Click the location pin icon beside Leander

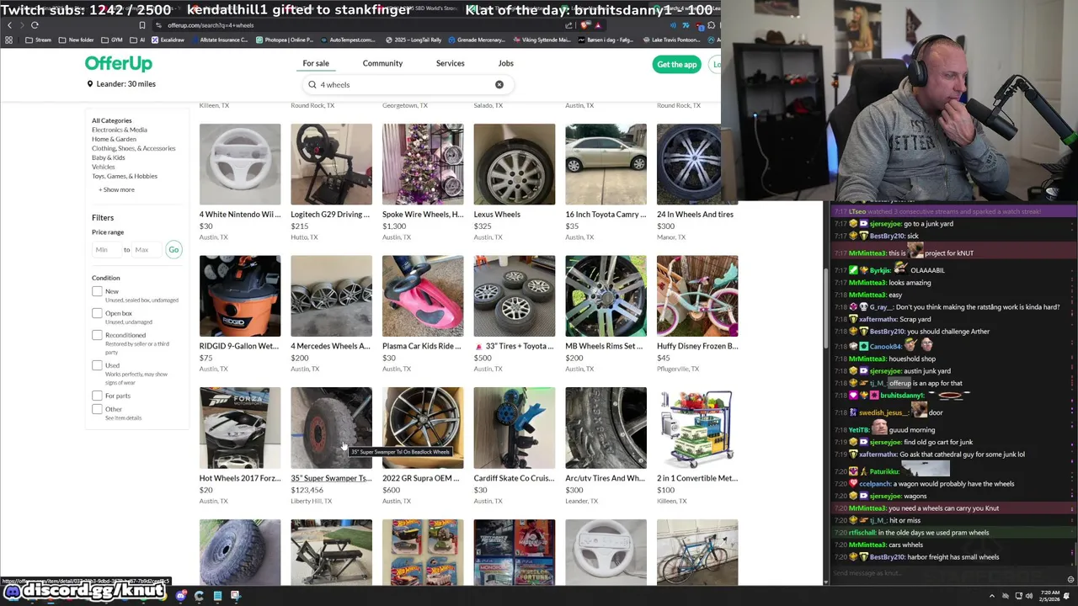pos(90,84)
